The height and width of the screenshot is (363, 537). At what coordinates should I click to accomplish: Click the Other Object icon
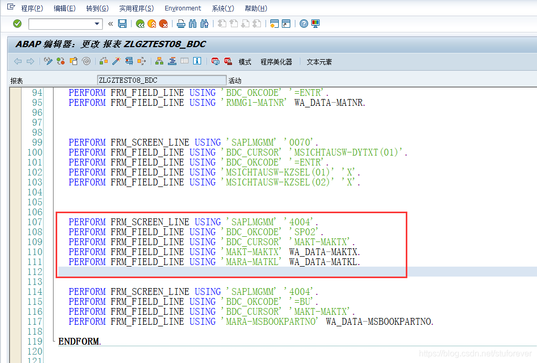click(x=73, y=61)
